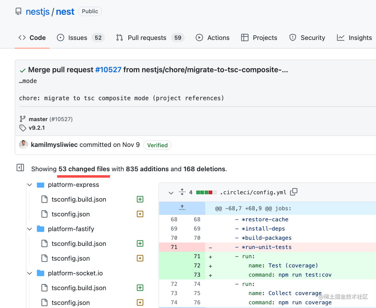The height and width of the screenshot is (308, 376).
Task: Click the v9.2.1 tag icon
Action: (23, 128)
